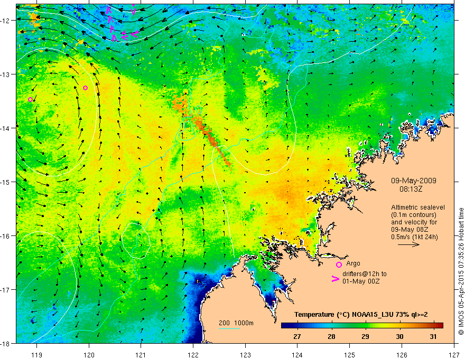Click the cyan isobath legend line under 200
Screen dimensions: 465x359
tap(229, 328)
